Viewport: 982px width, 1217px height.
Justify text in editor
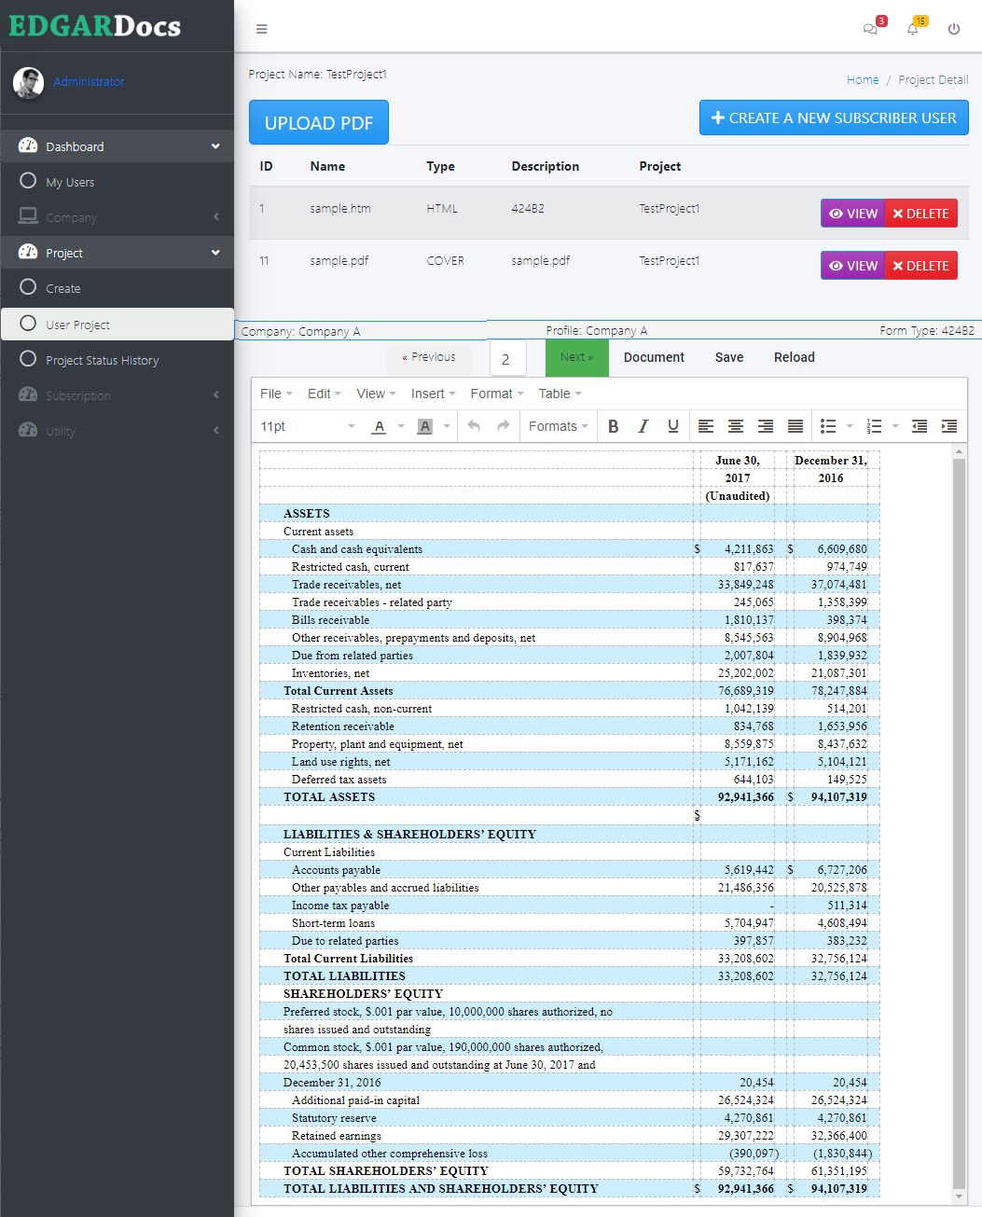tap(795, 426)
